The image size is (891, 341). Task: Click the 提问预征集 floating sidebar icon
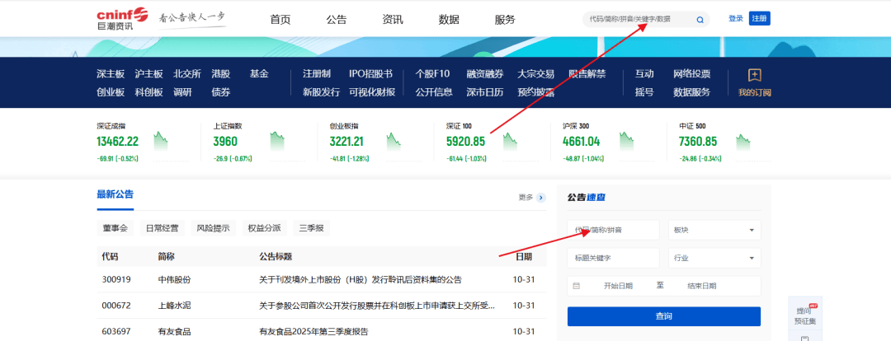pyautogui.click(x=805, y=315)
